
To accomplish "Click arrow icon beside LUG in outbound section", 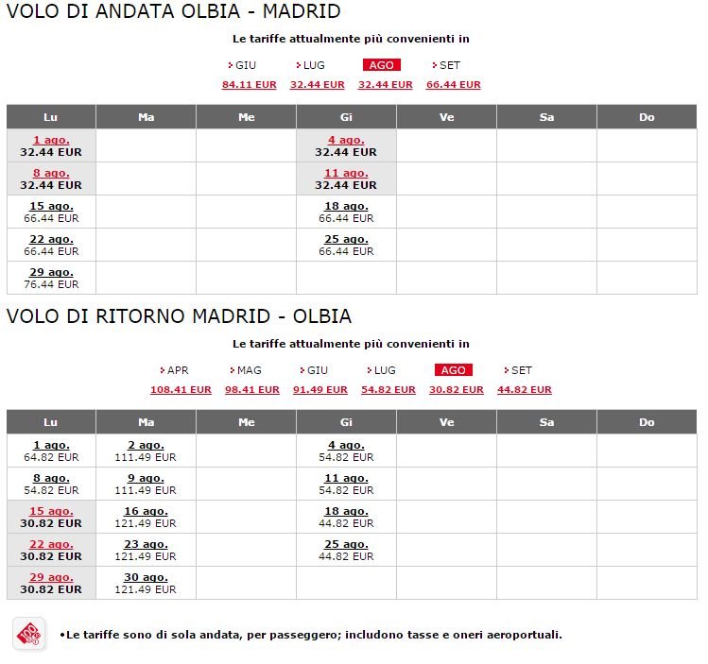I will (297, 65).
